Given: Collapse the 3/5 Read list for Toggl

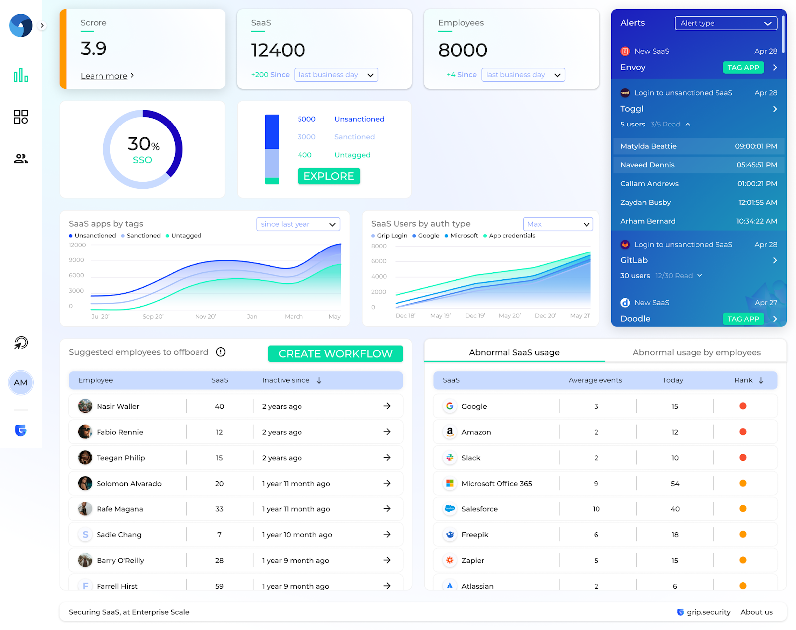Looking at the screenshot, I should point(688,124).
